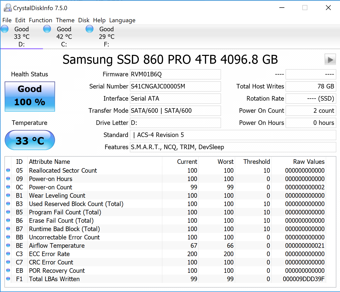Open the Theme menu
340x292 pixels.
pos(65,20)
